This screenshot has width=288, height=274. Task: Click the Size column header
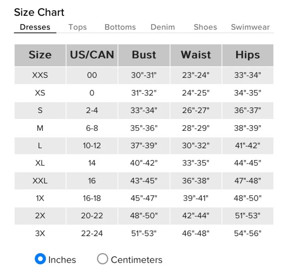coord(40,55)
